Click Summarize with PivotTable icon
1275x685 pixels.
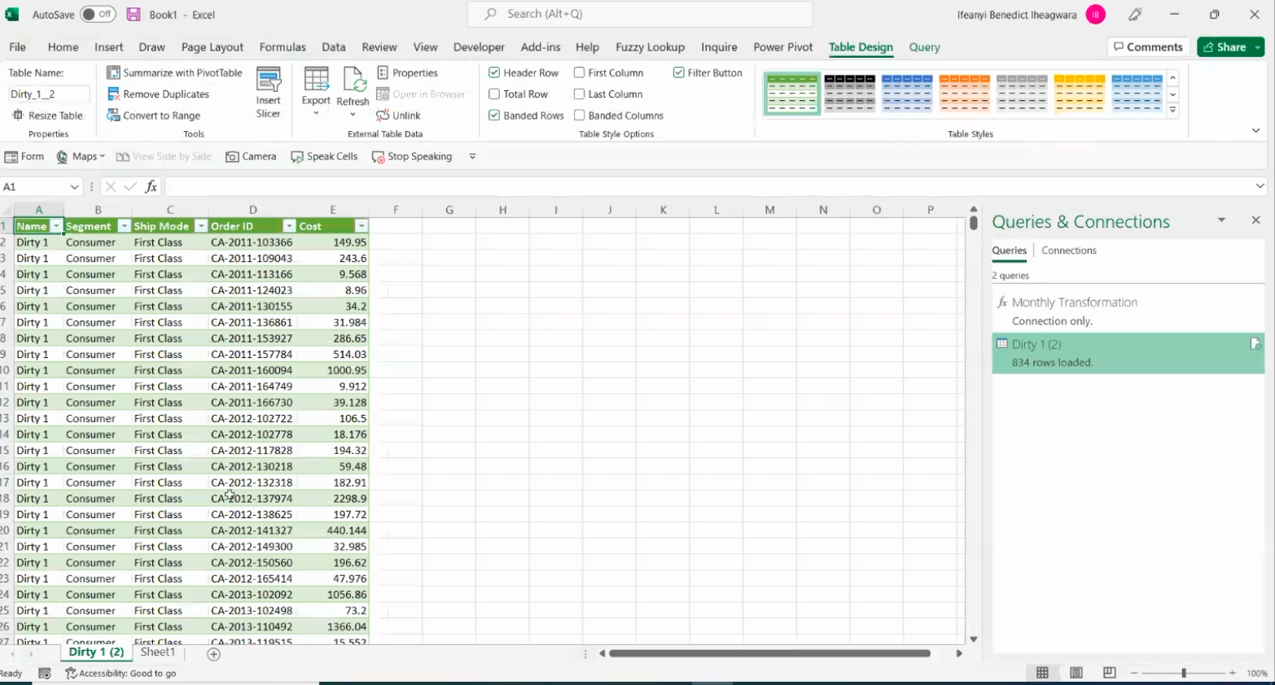(x=114, y=72)
